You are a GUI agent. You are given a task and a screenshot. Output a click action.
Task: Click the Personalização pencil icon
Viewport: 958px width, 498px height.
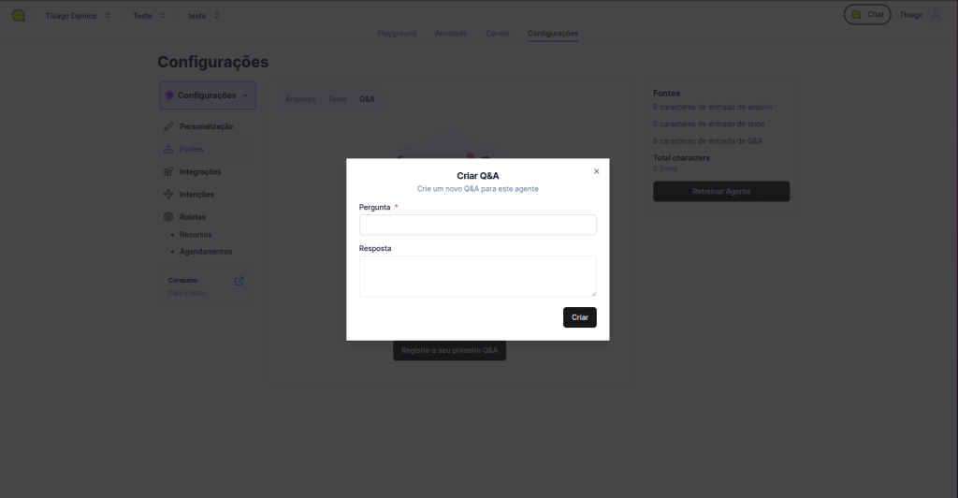tap(168, 126)
